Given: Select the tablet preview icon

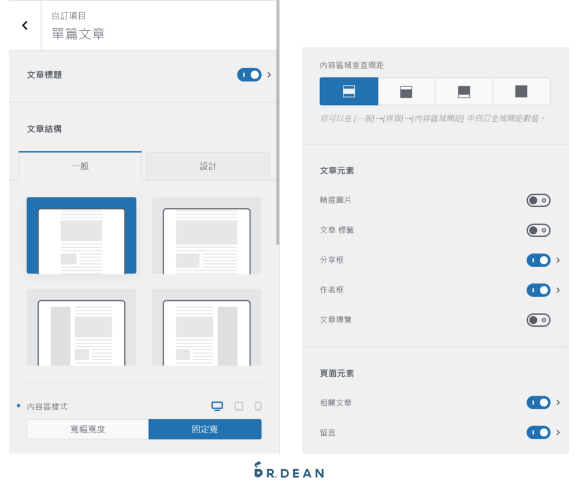Looking at the screenshot, I should [x=239, y=406].
